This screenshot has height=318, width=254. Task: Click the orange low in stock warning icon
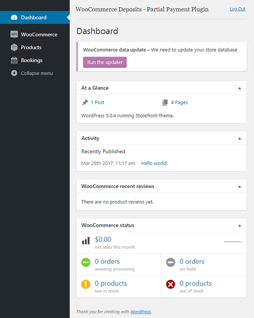(x=86, y=284)
